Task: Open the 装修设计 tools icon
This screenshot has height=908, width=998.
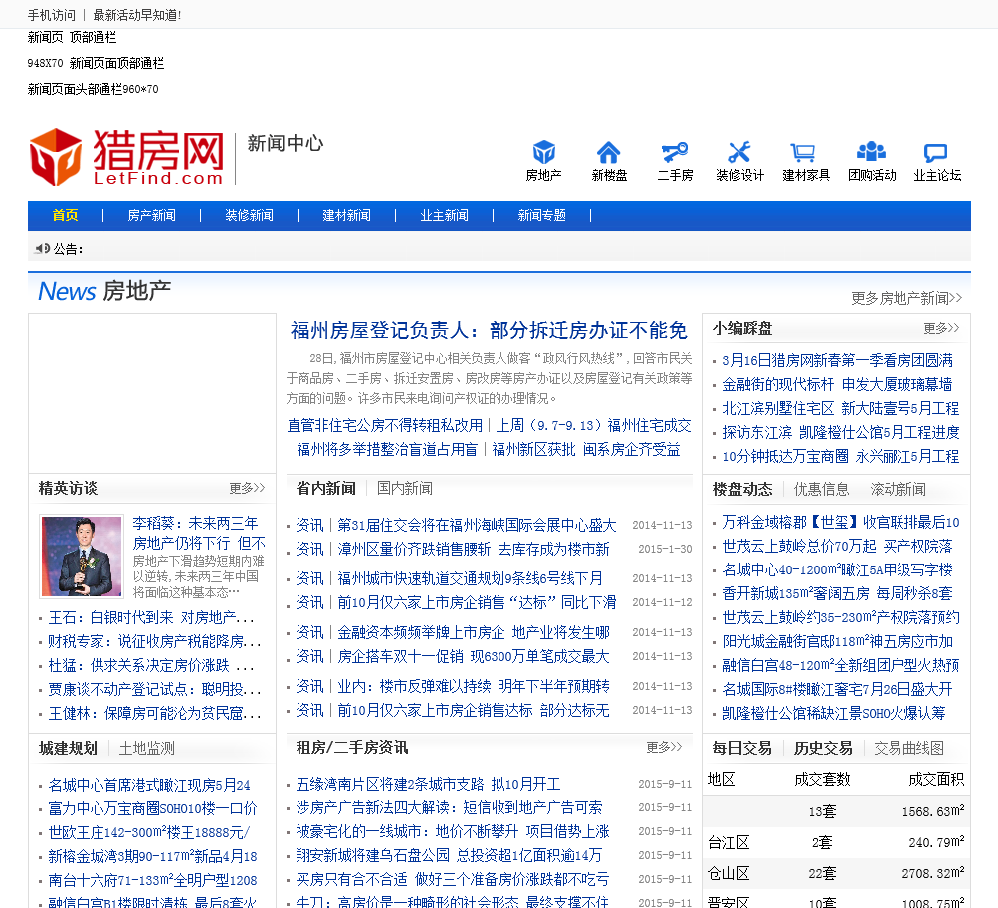Action: (x=739, y=153)
